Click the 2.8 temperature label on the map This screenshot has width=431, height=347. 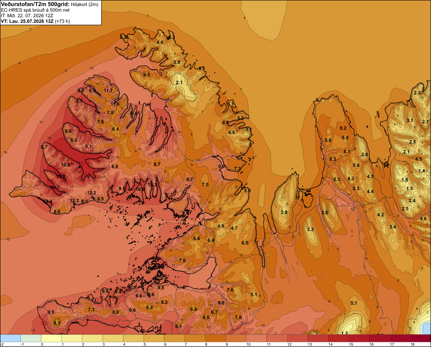284,212
